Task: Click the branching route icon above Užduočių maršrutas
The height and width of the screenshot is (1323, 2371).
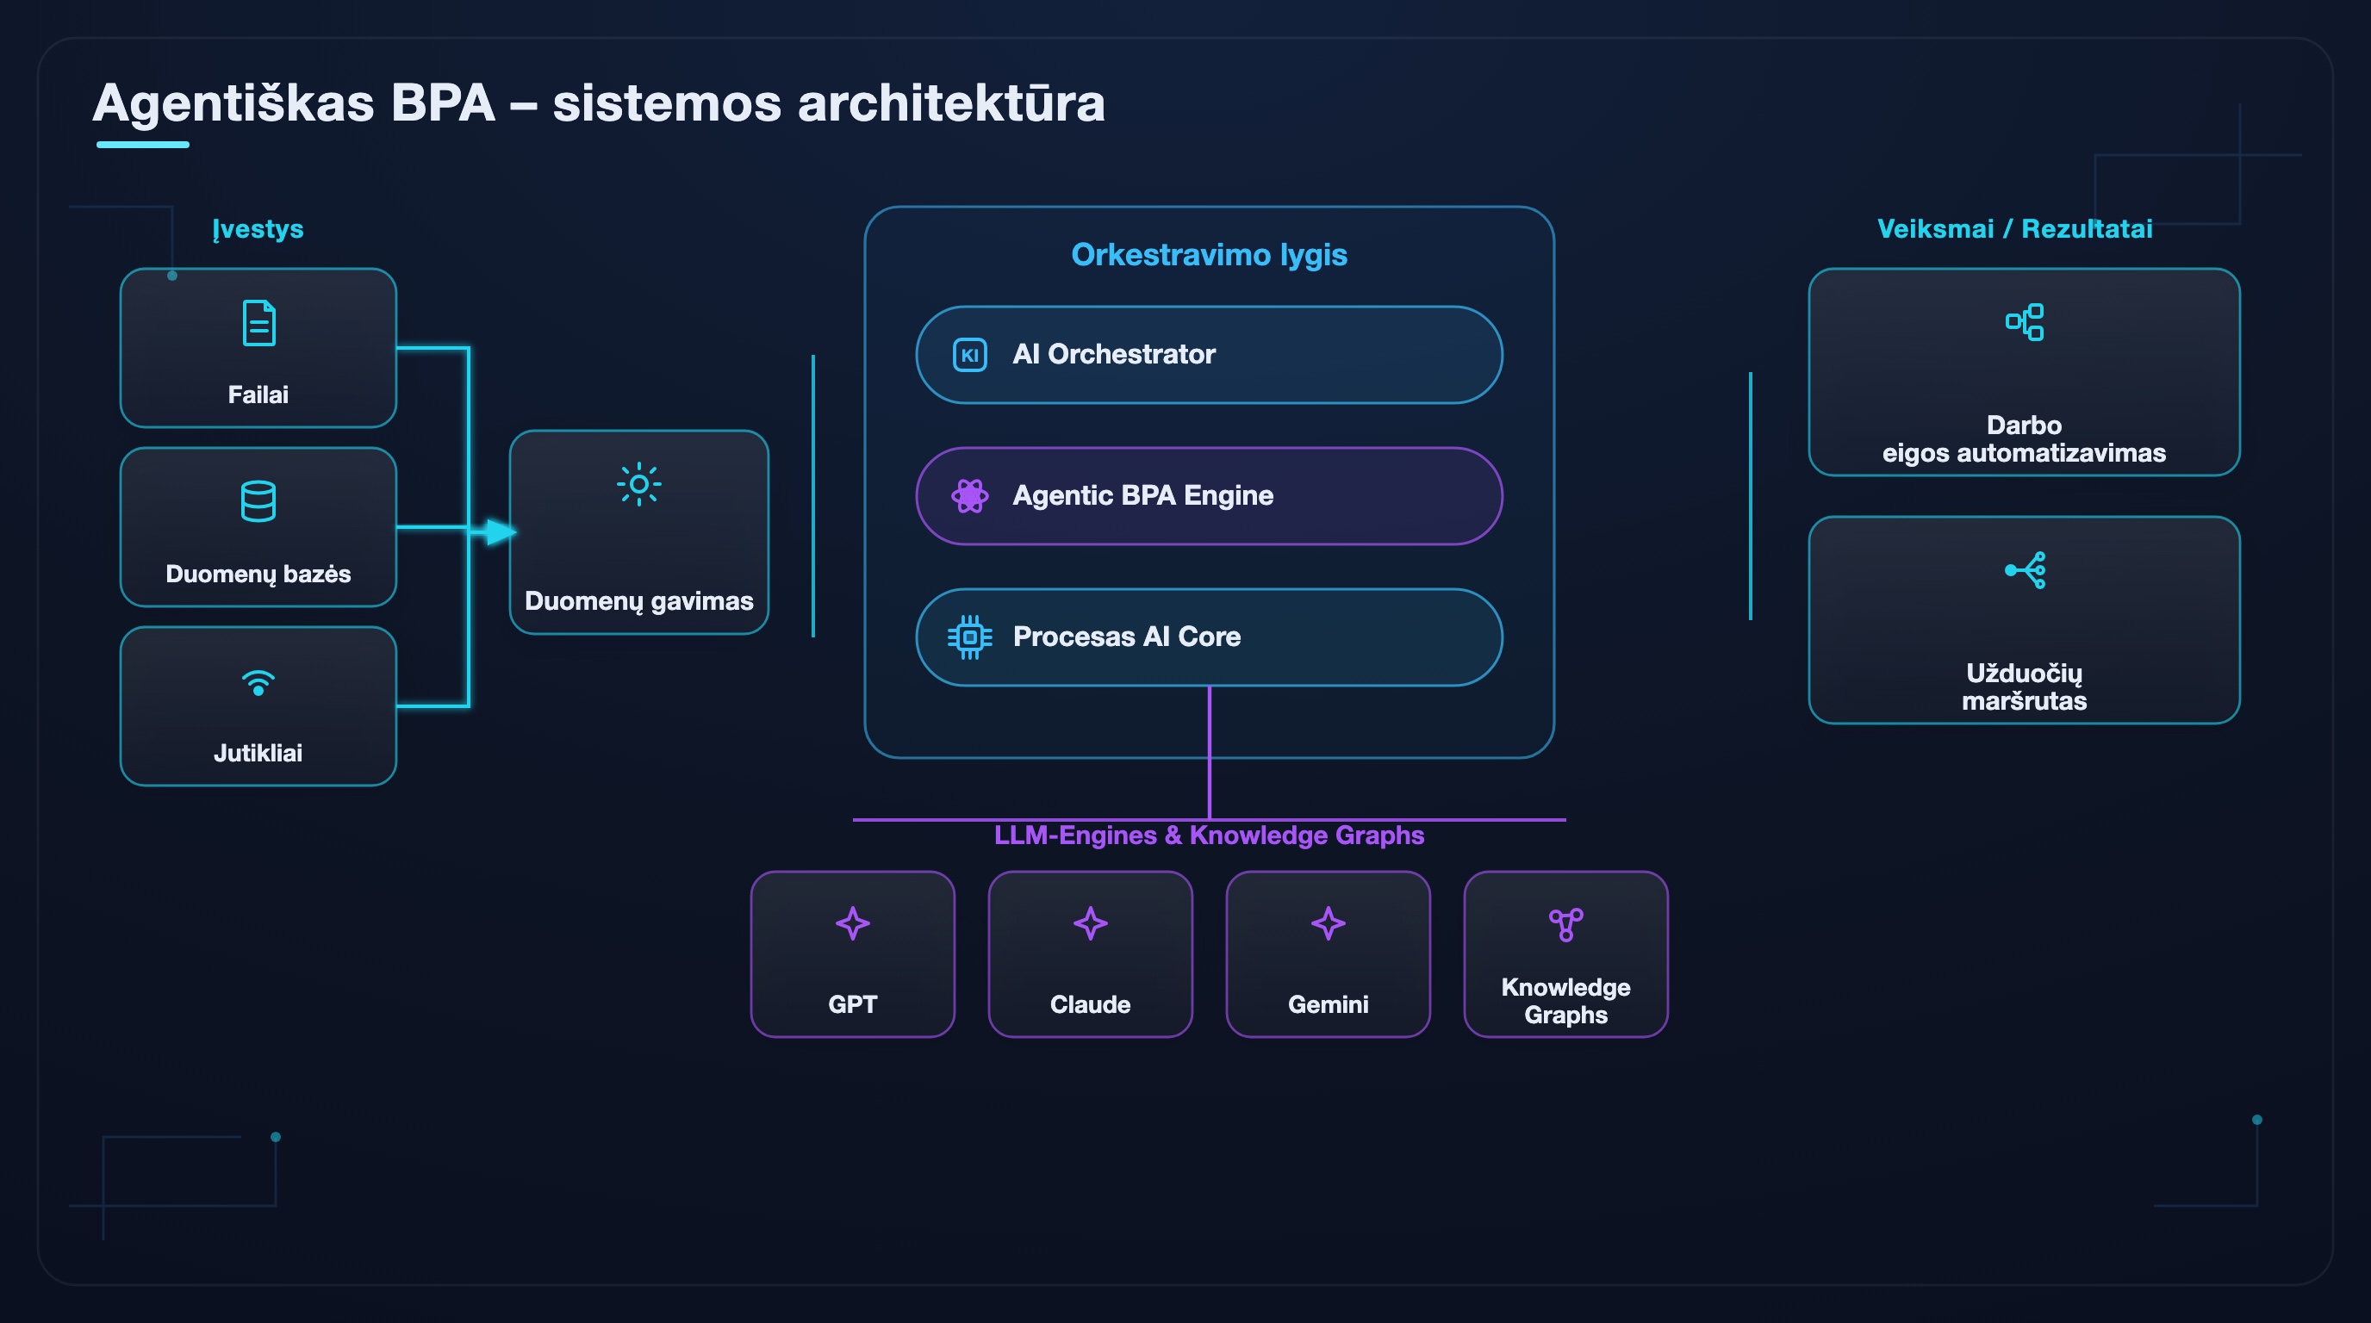Action: coord(2024,570)
